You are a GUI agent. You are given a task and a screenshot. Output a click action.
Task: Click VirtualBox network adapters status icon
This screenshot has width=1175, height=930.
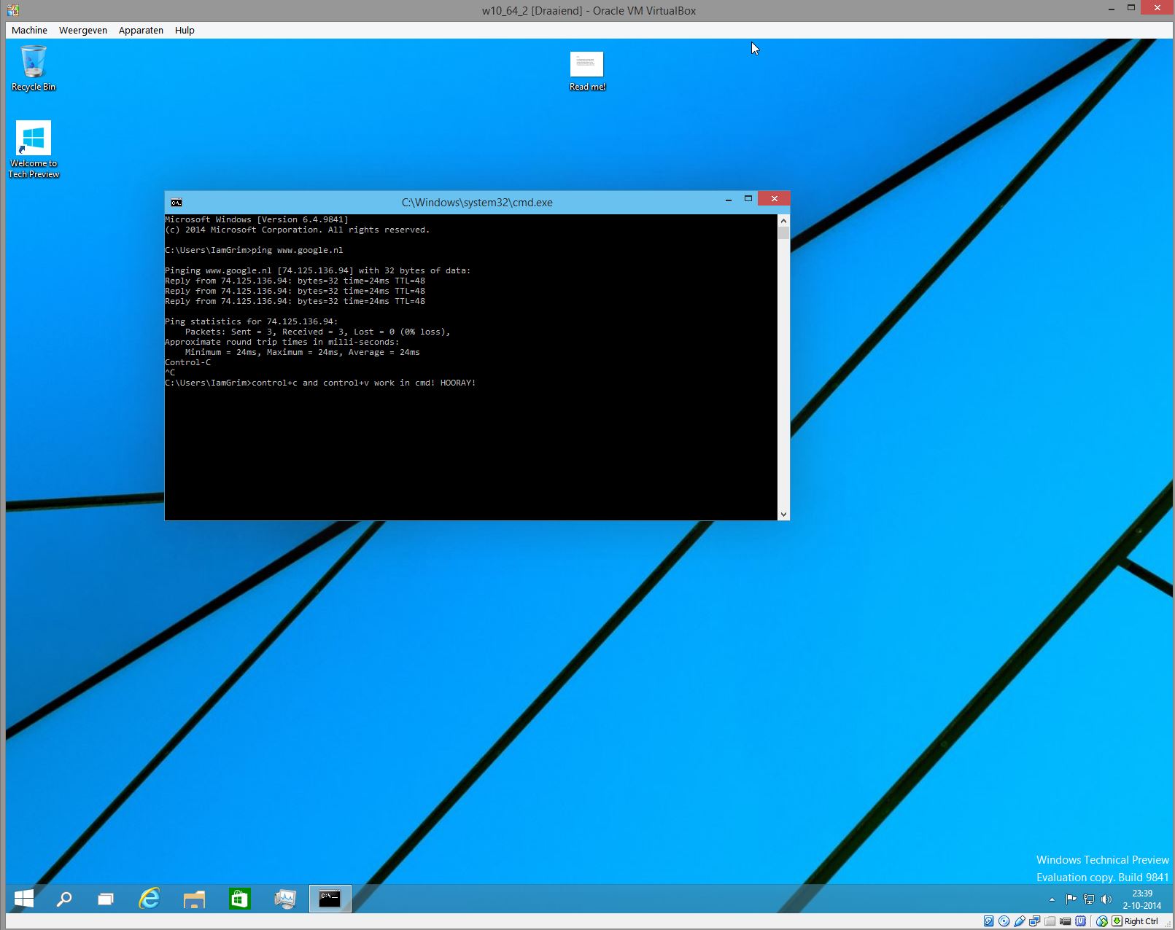(1034, 921)
